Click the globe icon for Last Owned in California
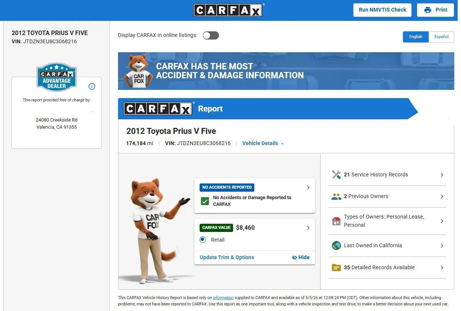461x311 pixels. [336, 246]
